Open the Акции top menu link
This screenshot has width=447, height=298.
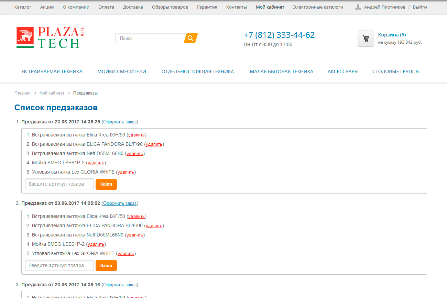tap(47, 7)
